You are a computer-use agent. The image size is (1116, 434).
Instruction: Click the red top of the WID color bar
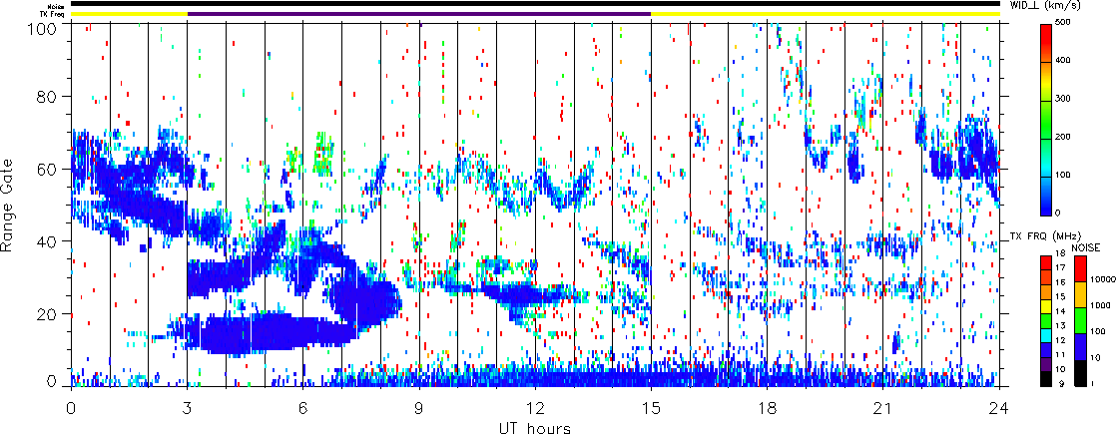pos(1047,36)
